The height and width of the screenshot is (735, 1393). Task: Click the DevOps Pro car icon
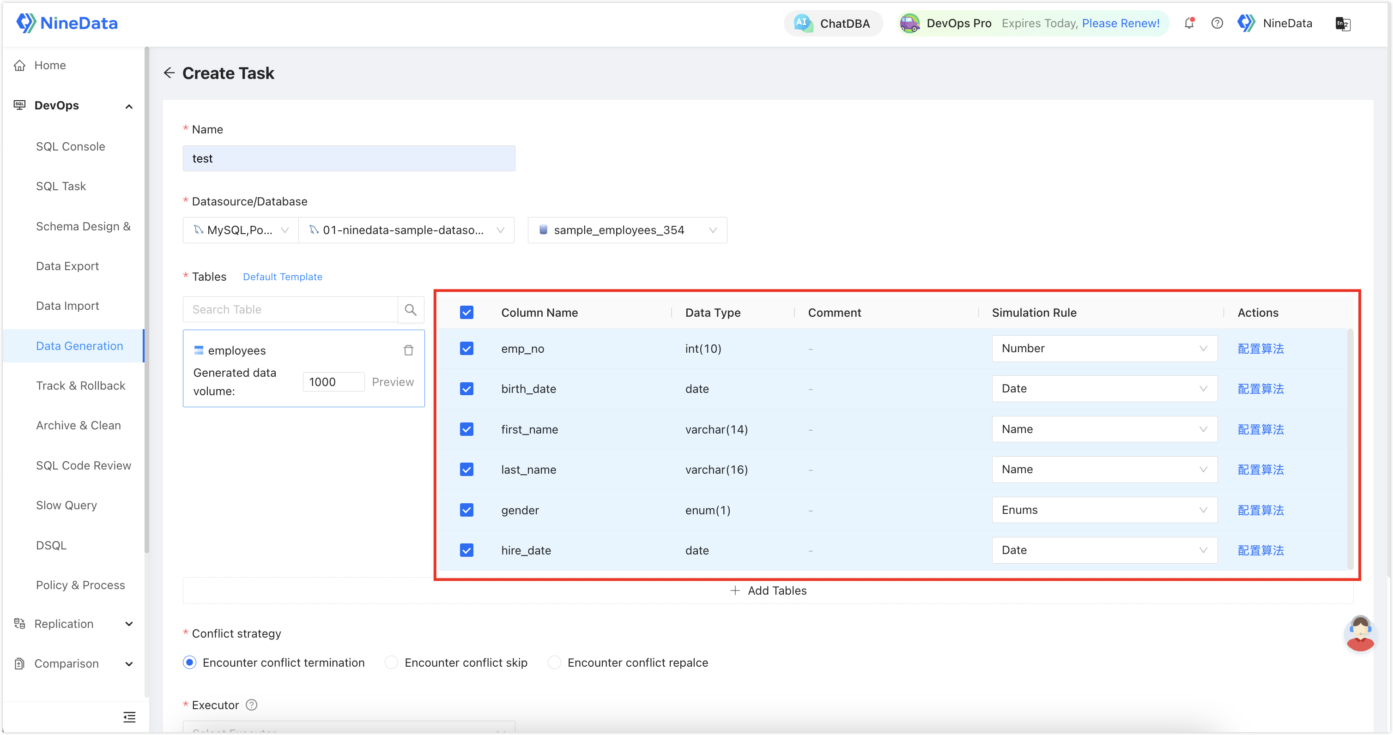(910, 23)
